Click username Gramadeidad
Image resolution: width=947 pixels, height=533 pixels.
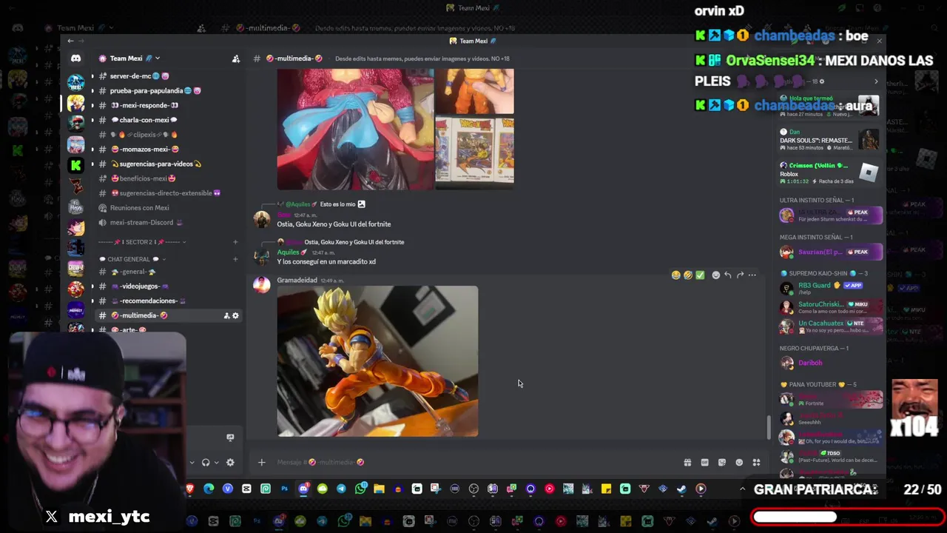point(297,281)
